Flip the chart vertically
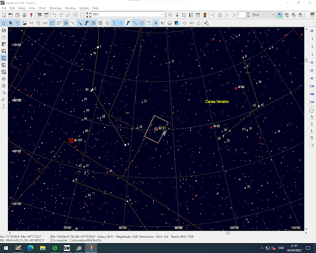316x253 pixels. [3, 86]
